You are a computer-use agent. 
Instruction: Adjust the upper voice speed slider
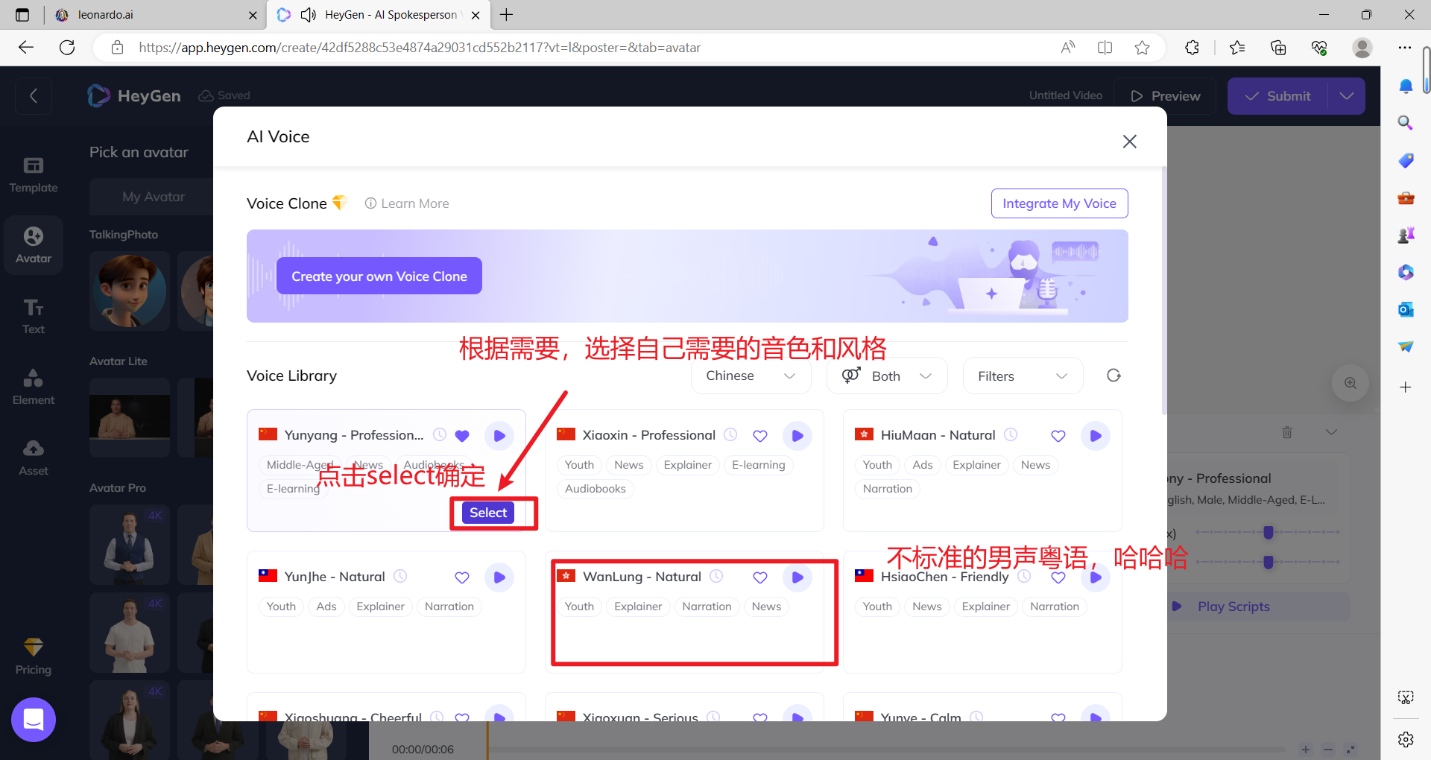[x=1269, y=532]
